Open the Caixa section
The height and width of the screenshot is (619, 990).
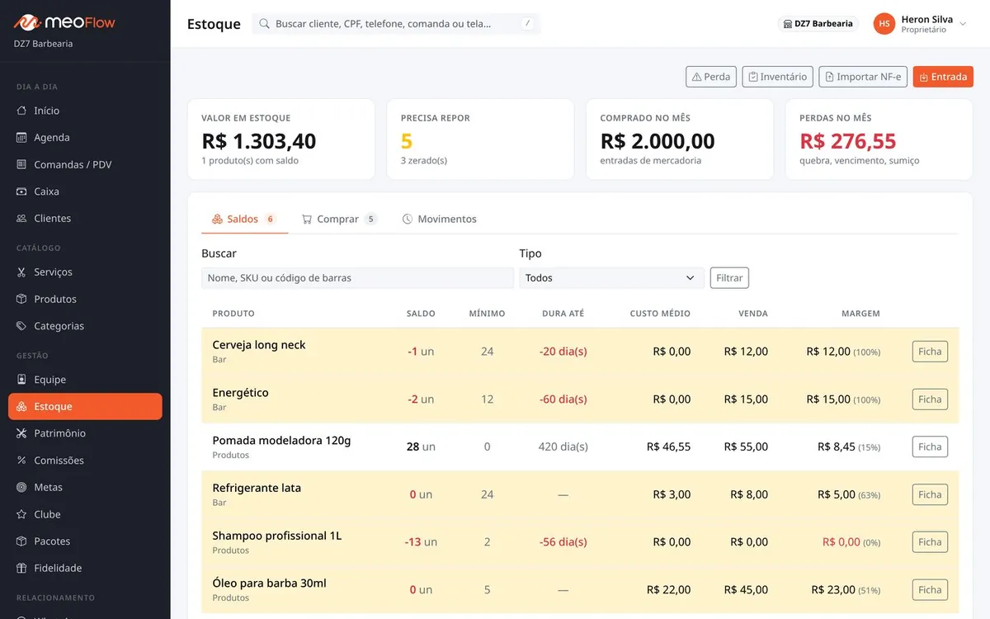point(85,191)
